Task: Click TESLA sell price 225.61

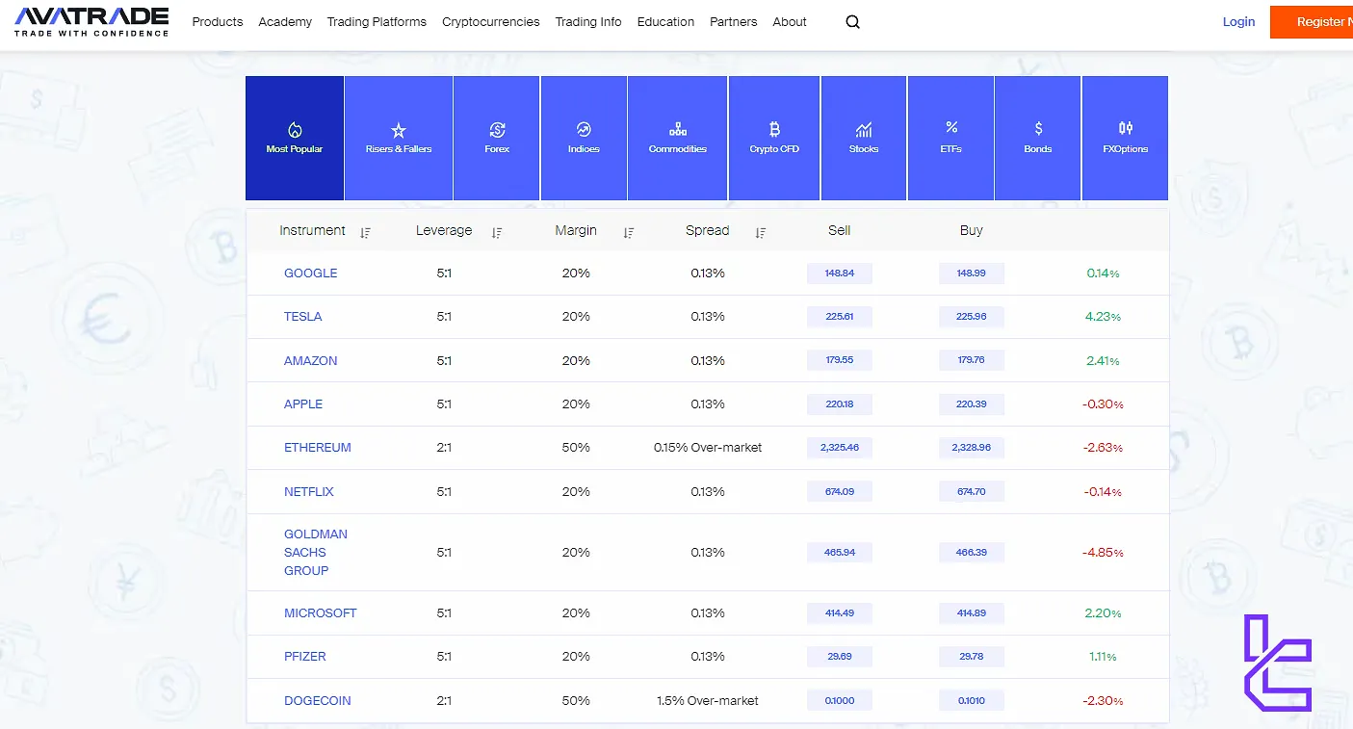Action: point(840,317)
